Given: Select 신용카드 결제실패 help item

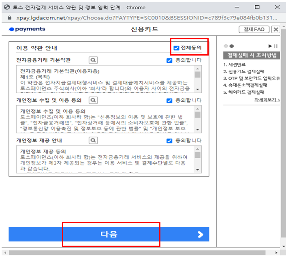Looking at the screenshot, I should pos(244,71).
